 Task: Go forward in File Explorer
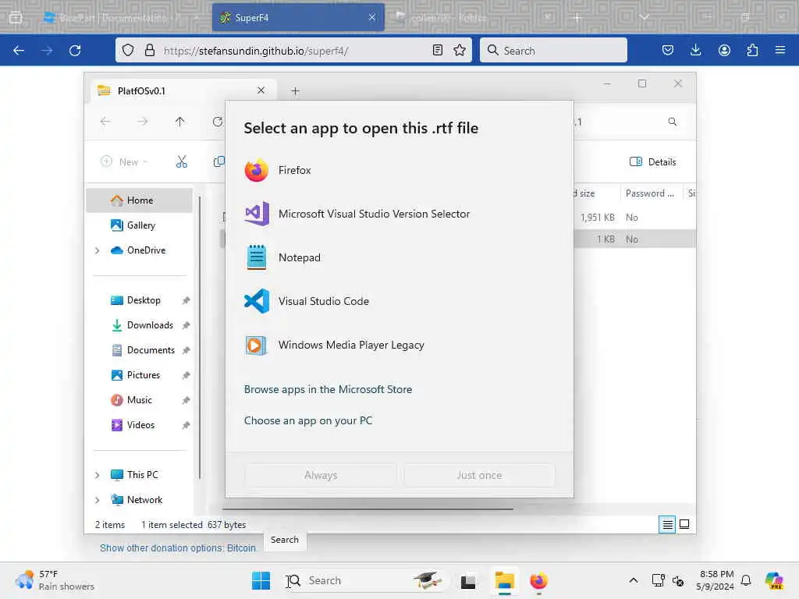click(x=143, y=122)
